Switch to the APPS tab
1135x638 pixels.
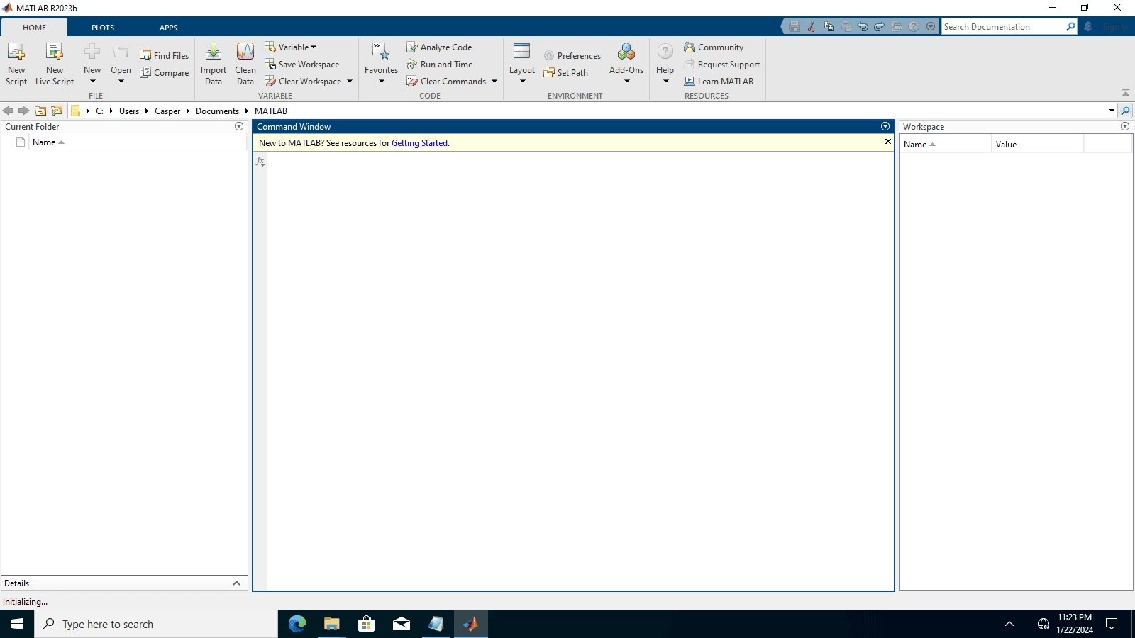pyautogui.click(x=168, y=28)
